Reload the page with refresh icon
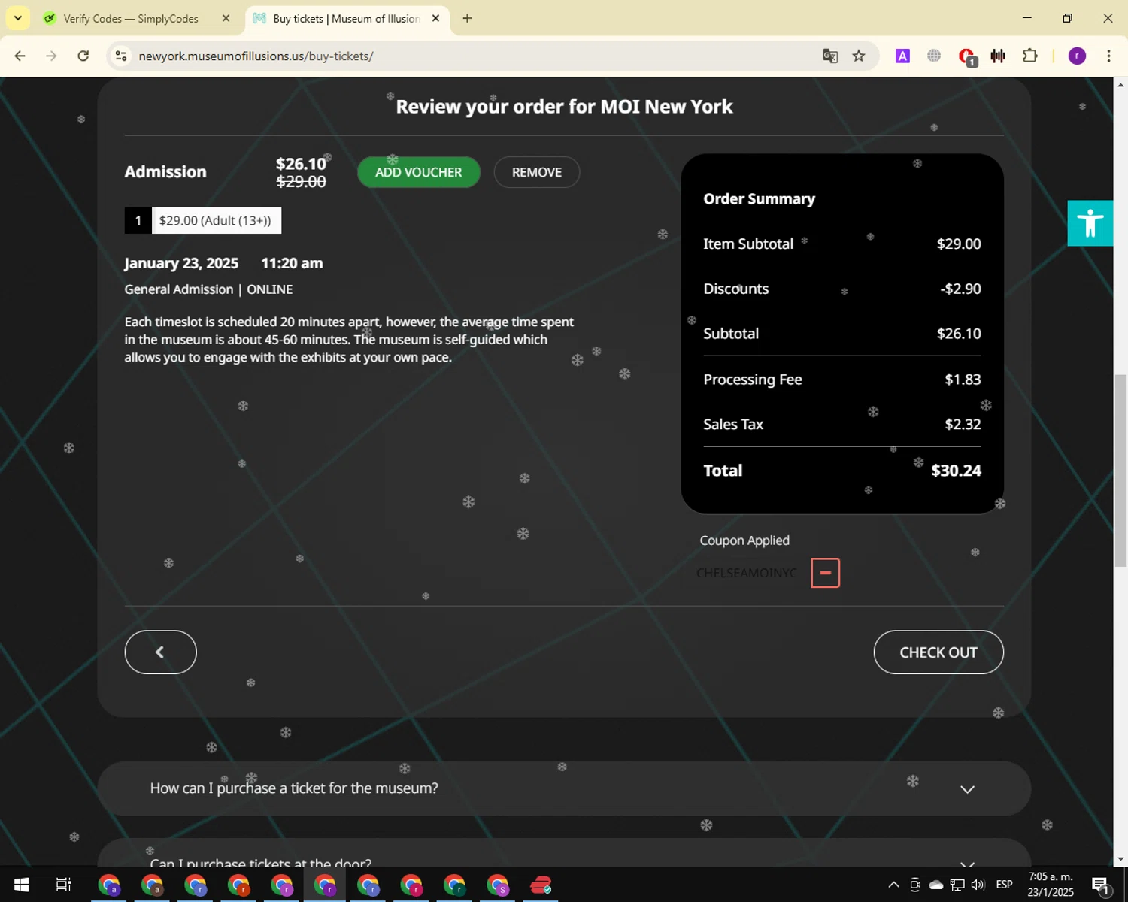The image size is (1128, 902). [x=83, y=56]
